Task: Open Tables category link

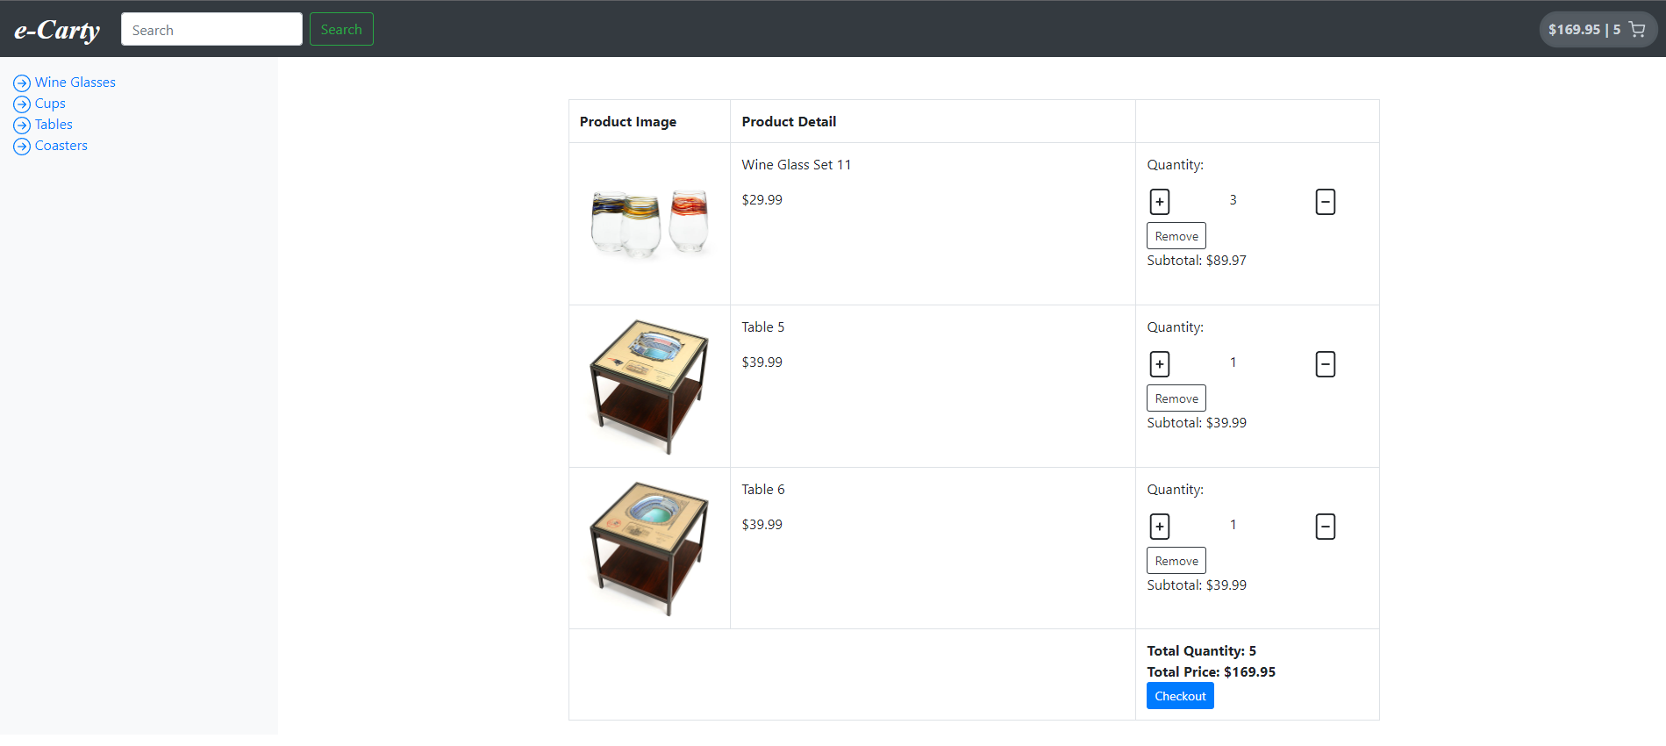Action: point(54,125)
